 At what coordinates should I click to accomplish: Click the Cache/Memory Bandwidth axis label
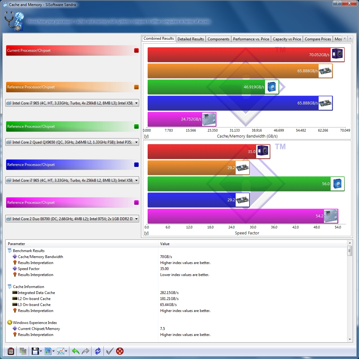(x=247, y=136)
